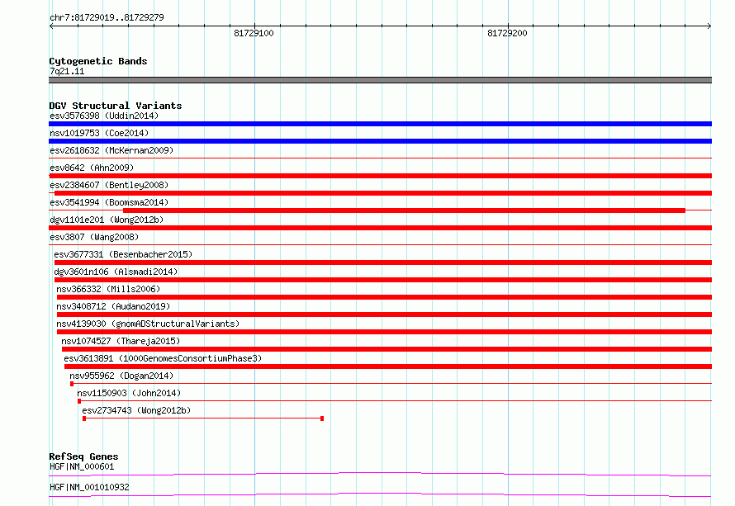Open the HGF|NM_000601 gene label
The image size is (735, 506).
point(82,466)
